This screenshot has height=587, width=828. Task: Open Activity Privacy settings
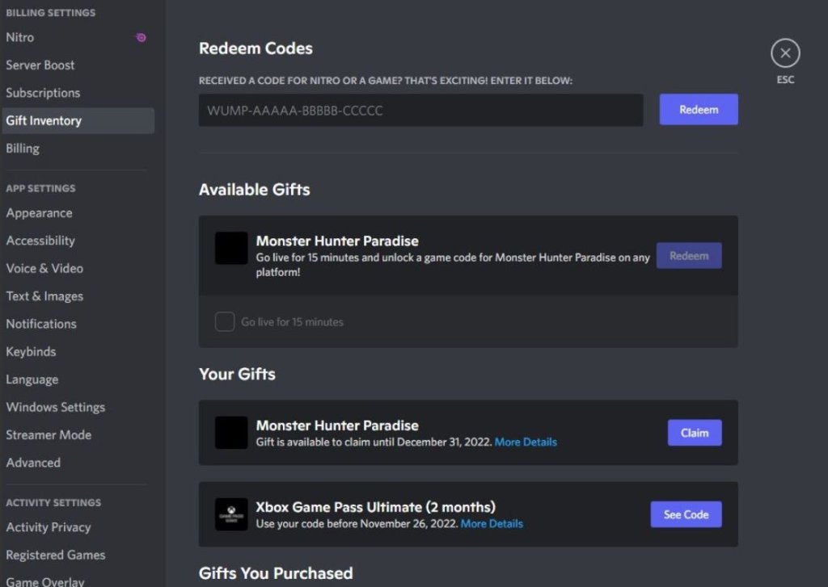49,527
